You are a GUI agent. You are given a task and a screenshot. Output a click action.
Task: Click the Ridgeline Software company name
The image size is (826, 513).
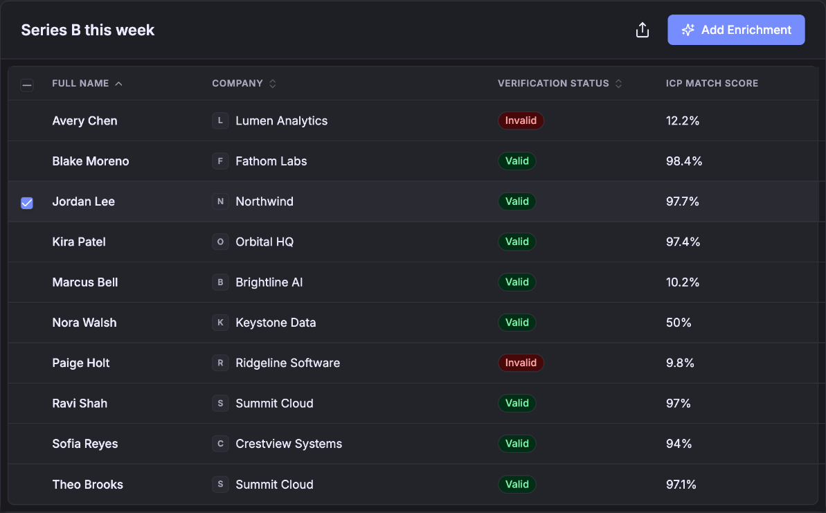coord(287,363)
